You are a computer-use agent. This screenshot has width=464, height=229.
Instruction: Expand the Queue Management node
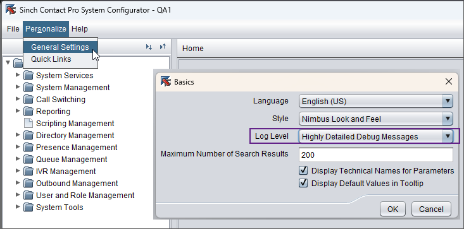[18, 159]
